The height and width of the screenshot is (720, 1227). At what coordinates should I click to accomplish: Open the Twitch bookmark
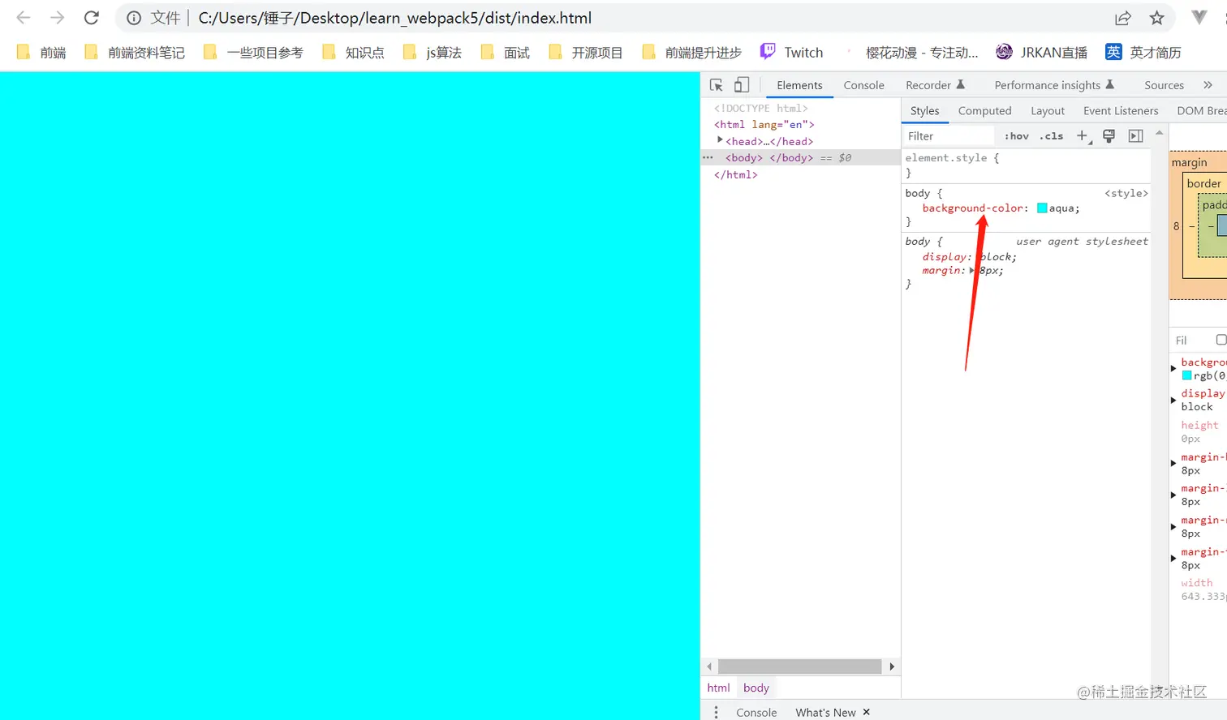point(791,52)
